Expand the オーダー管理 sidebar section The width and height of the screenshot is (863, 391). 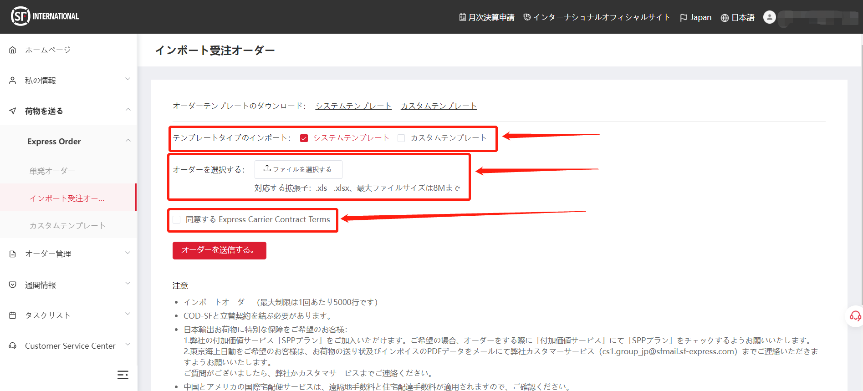(x=68, y=254)
